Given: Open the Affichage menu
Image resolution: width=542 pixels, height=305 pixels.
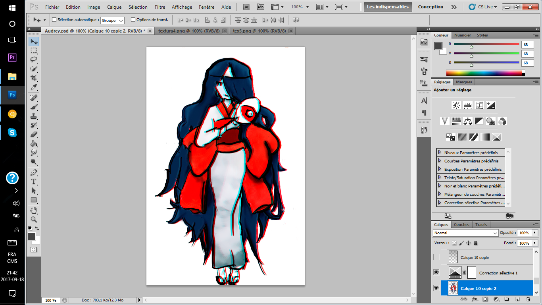Looking at the screenshot, I should click(182, 7).
